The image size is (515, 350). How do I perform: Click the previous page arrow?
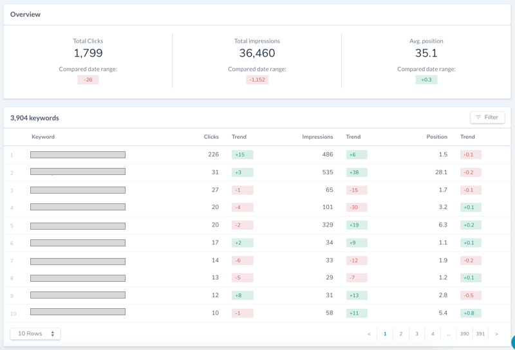coord(369,334)
